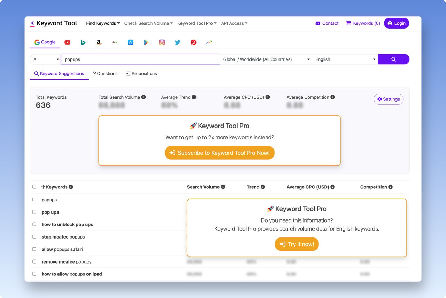The image size is (446, 298).
Task: Open the Keyword Tool Pro dropdown menu
Action: click(x=197, y=23)
